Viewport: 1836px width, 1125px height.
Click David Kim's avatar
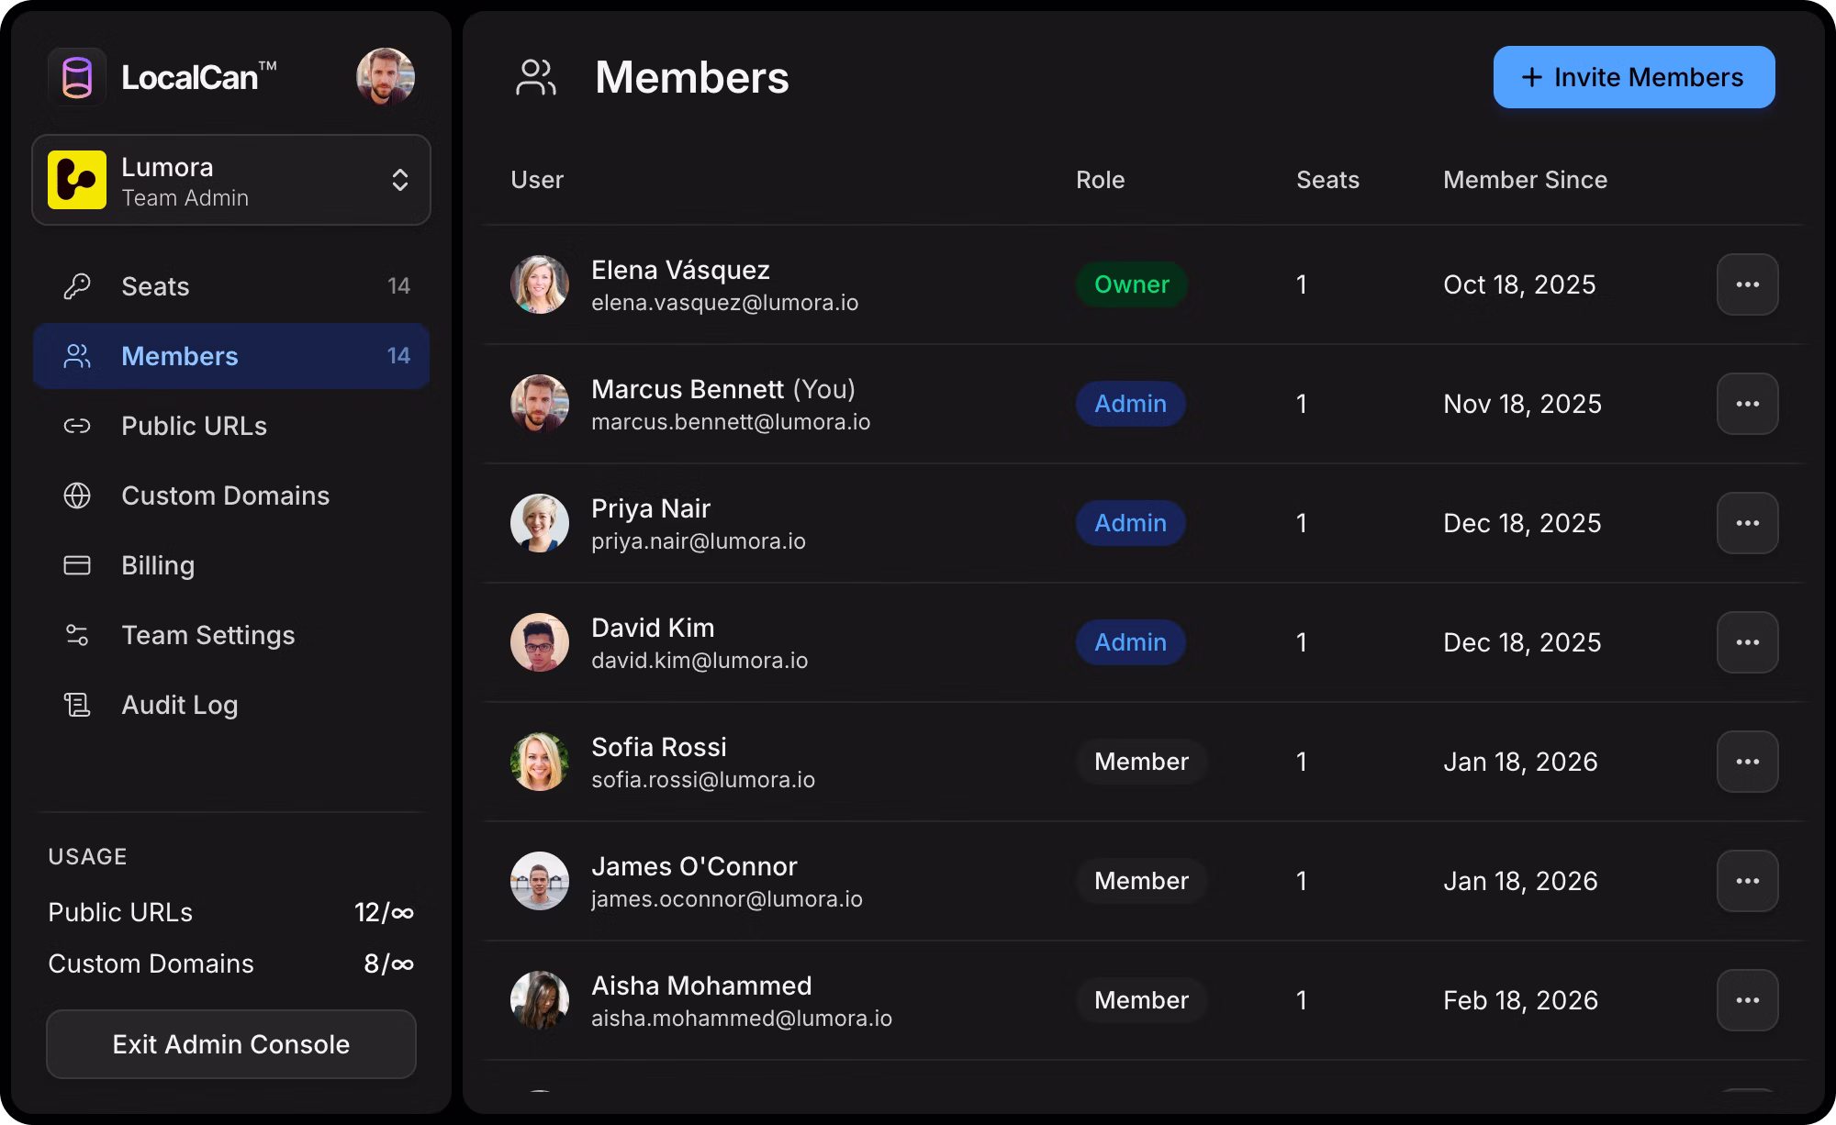540,642
